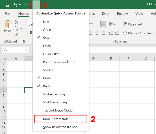The image size is (156, 134).
Task: Click the Increase Indent icon
Action: pos(117,33)
